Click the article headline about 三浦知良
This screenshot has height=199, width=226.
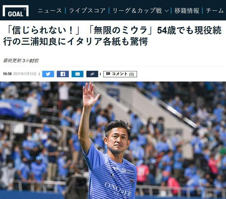(x=113, y=36)
